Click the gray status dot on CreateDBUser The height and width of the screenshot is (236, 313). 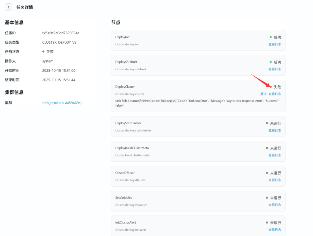point(267,173)
